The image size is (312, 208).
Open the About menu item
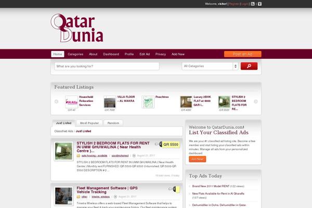[x=93, y=54]
